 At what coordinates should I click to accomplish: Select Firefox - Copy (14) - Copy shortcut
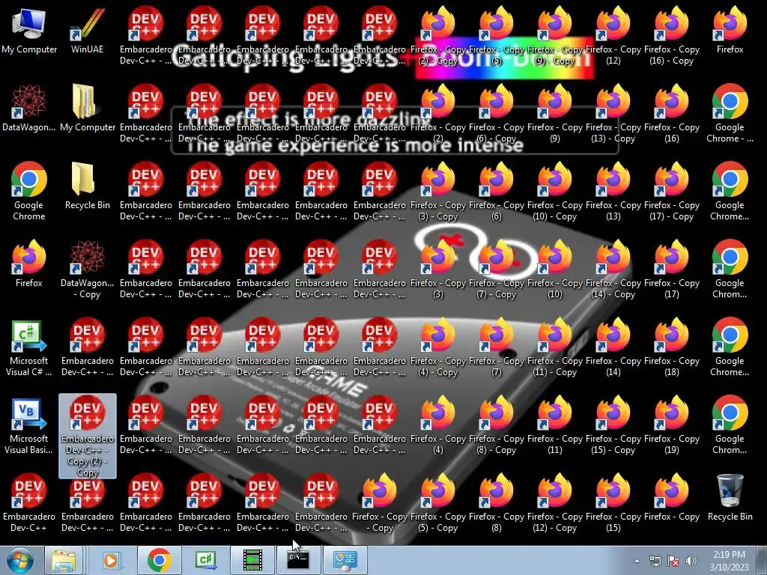pos(613,270)
